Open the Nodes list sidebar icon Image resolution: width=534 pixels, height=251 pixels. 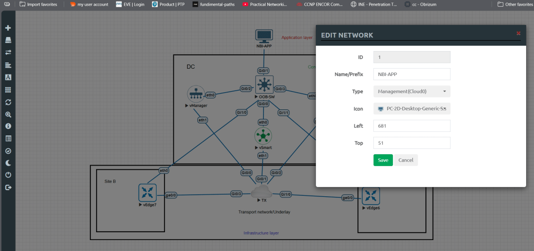click(8, 40)
